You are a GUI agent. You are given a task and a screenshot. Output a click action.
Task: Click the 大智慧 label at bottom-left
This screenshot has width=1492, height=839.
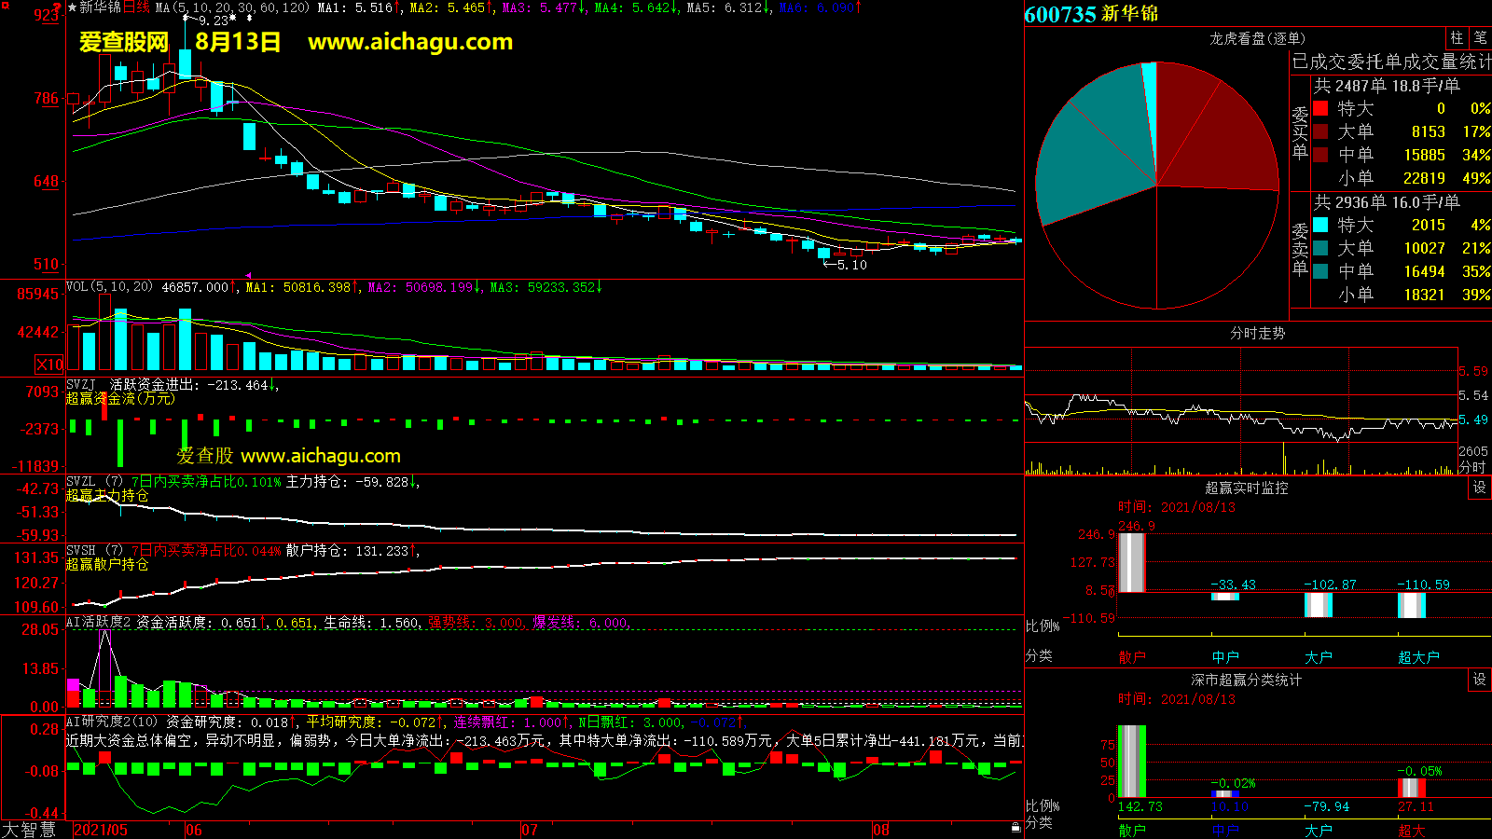click(29, 830)
